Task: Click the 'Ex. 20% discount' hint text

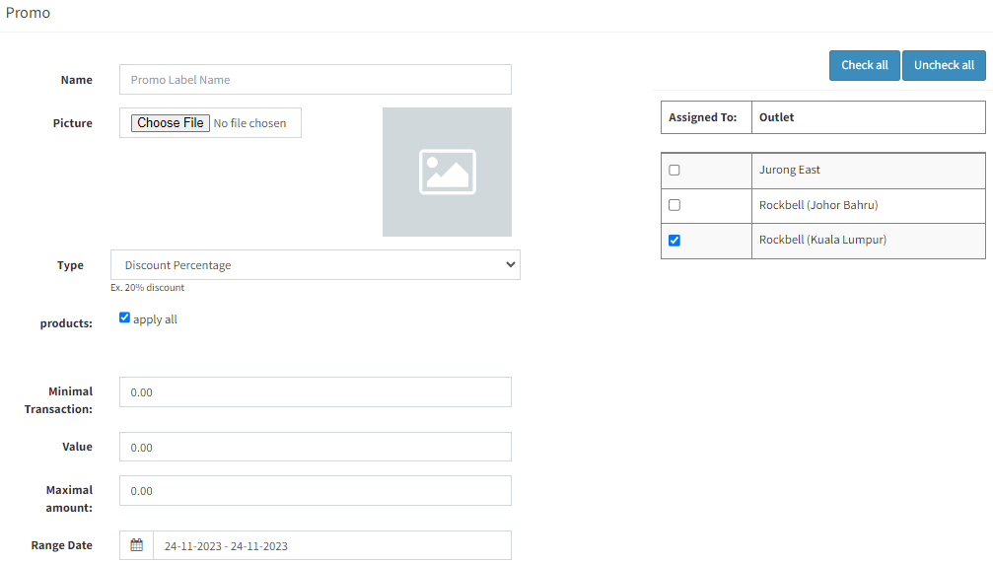Action: click(148, 287)
